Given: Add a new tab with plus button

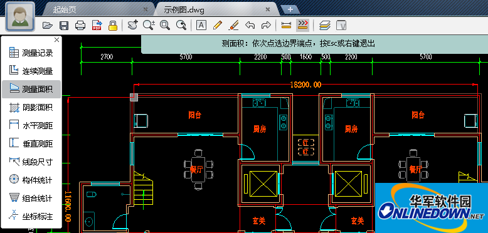Looking at the screenshot, I should (x=290, y=9).
